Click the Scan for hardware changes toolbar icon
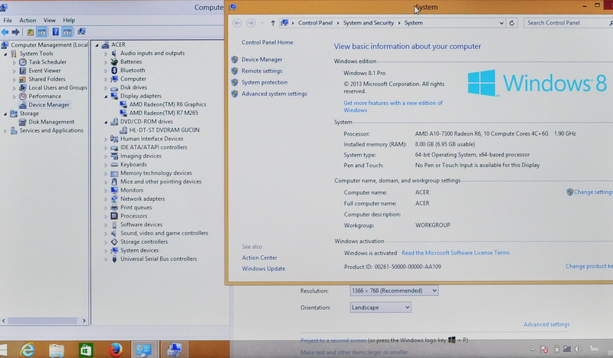613x358 pixels. click(82, 31)
